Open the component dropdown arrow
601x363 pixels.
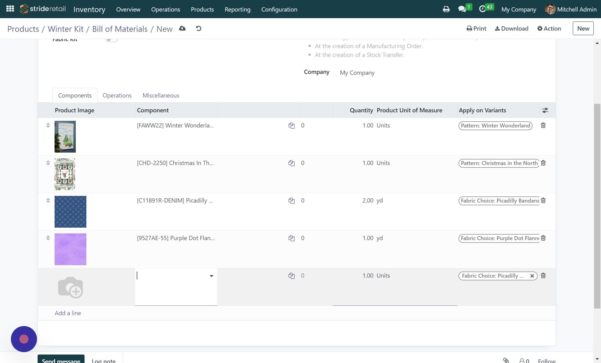[x=211, y=276]
